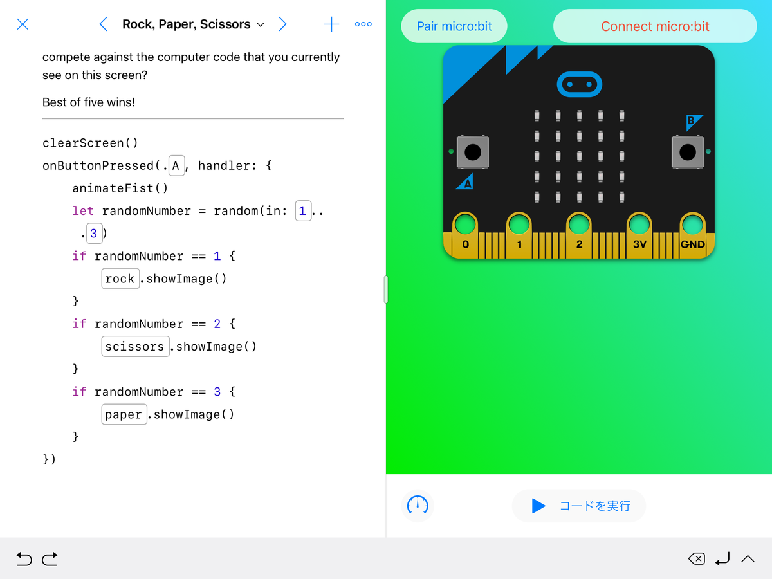The width and height of the screenshot is (772, 579).
Task: Edit the range end value 3
Action: 94,234
